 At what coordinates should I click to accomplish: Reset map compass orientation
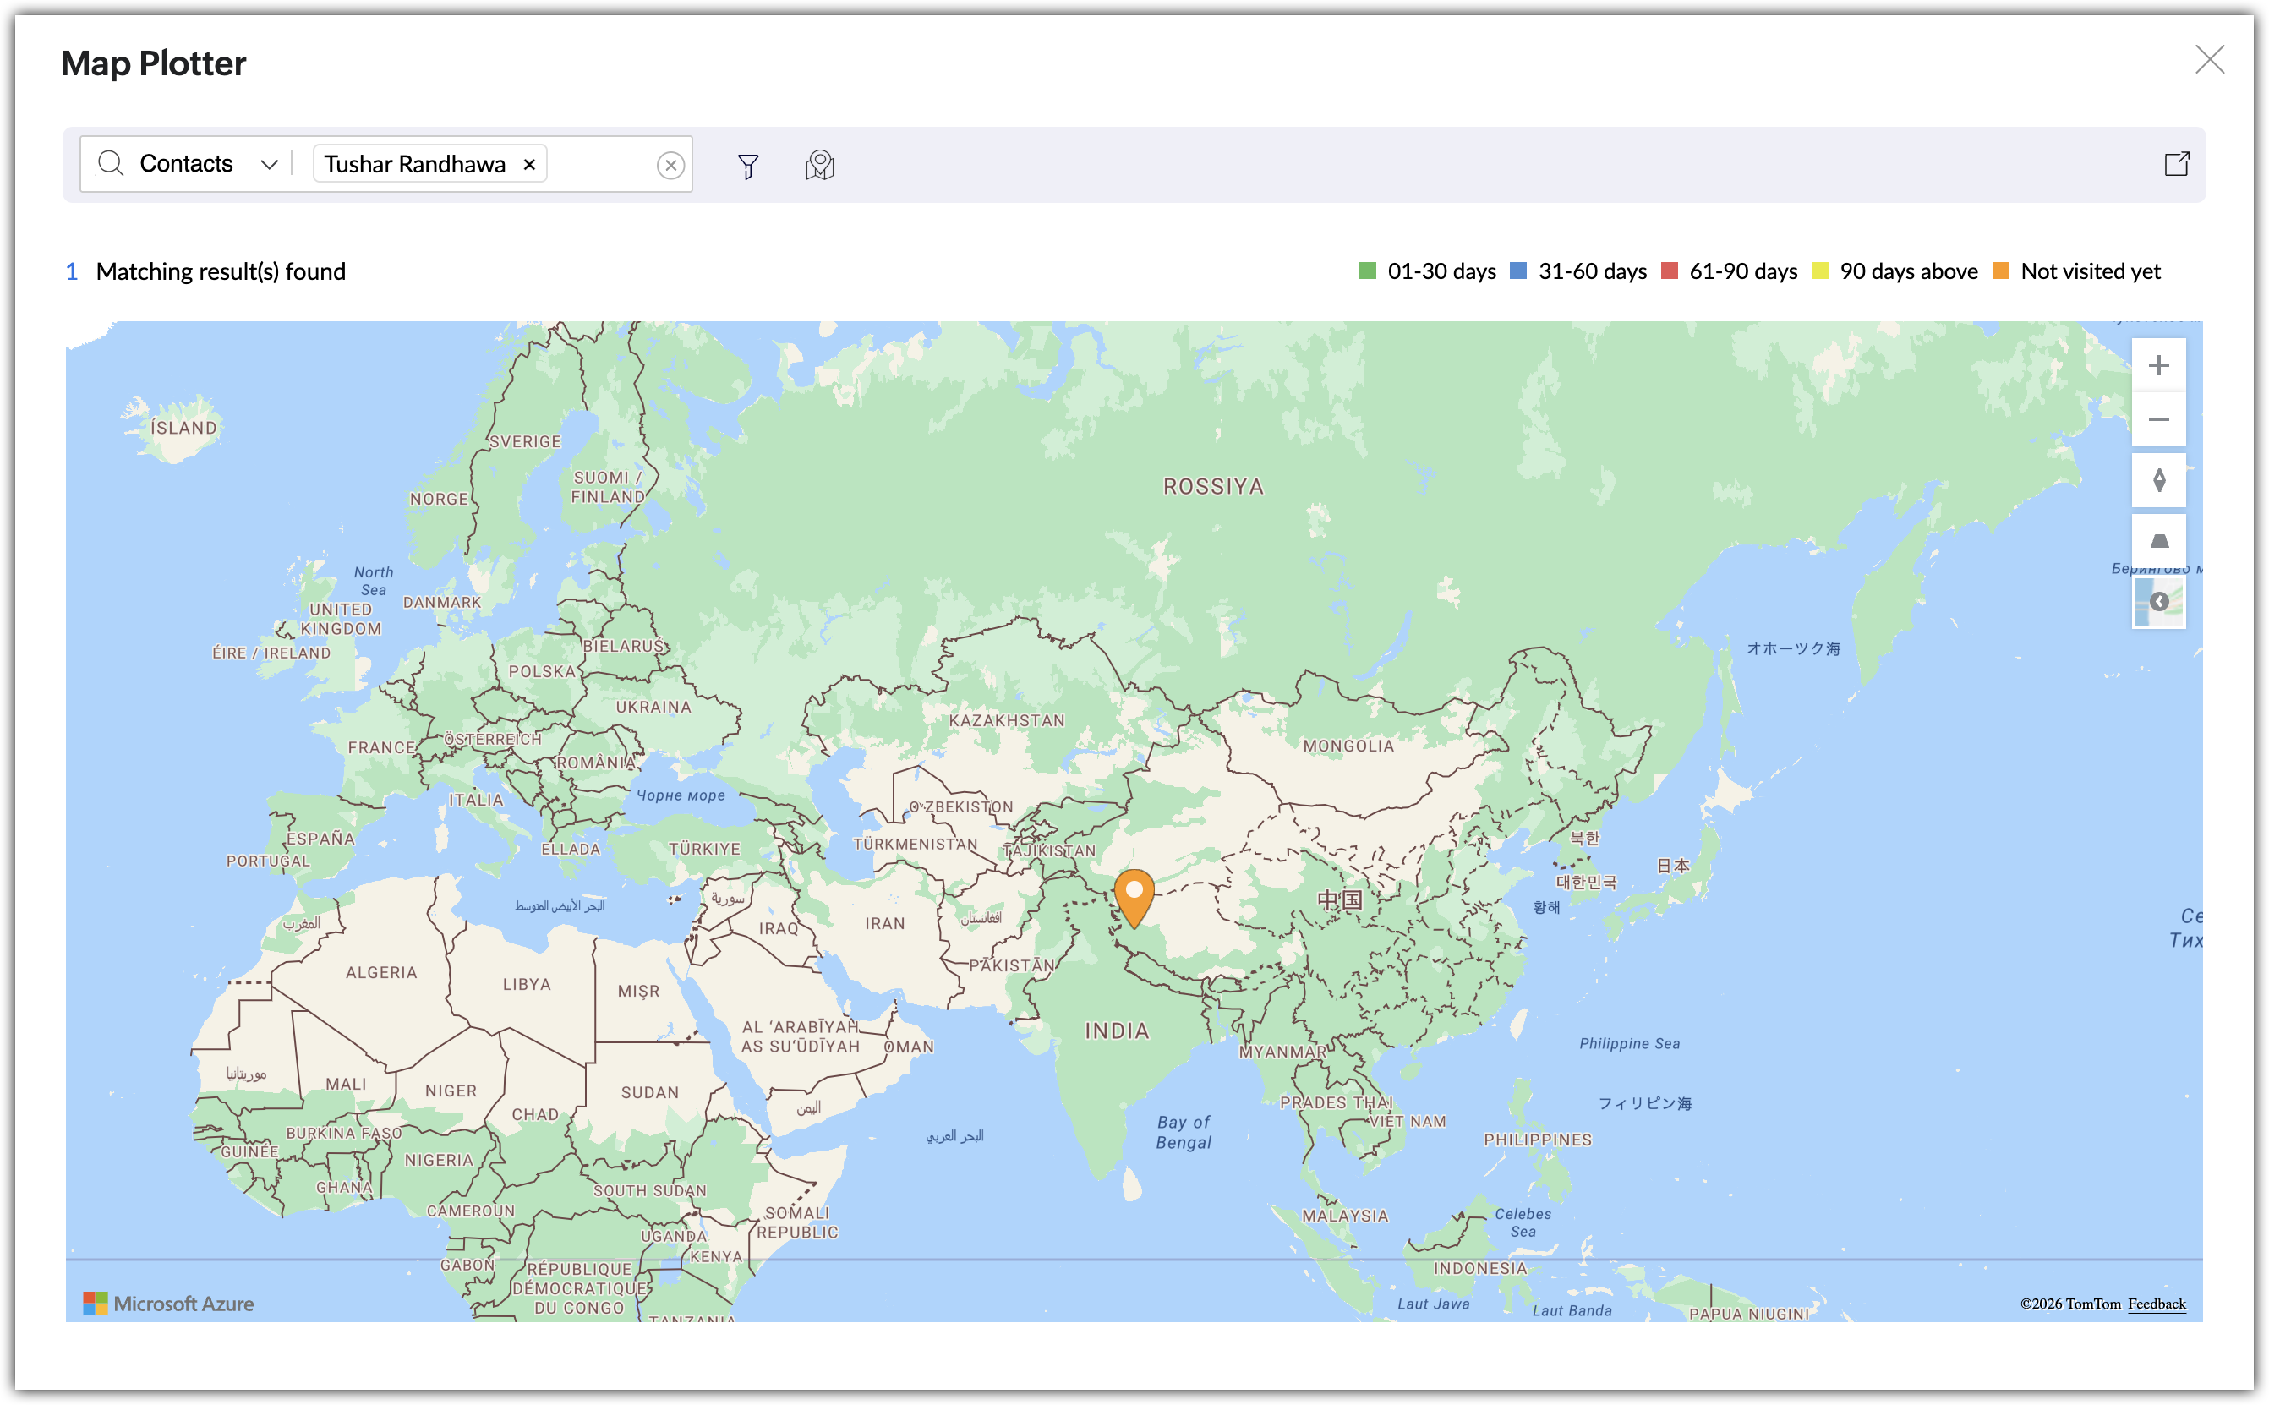[x=2158, y=480]
